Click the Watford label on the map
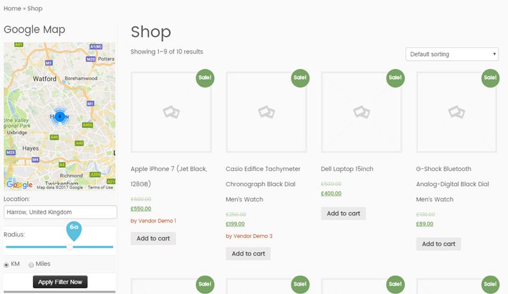The height and width of the screenshot is (294, 508). pyautogui.click(x=45, y=79)
